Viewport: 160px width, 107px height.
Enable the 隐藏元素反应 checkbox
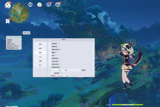[50, 49]
